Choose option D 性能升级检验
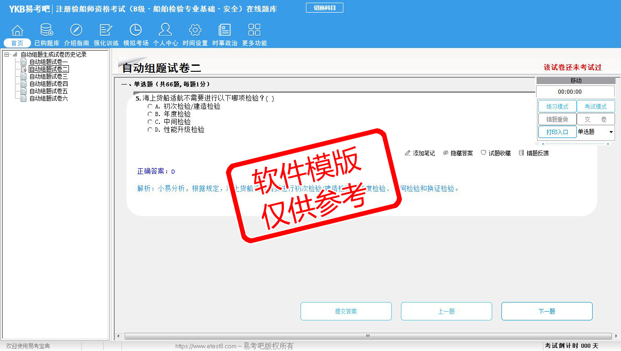The height and width of the screenshot is (351, 621). [x=150, y=130]
